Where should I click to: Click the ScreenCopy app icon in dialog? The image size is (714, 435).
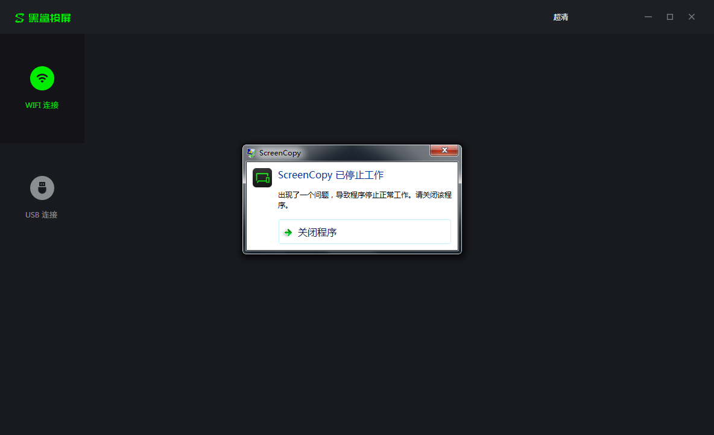[262, 178]
